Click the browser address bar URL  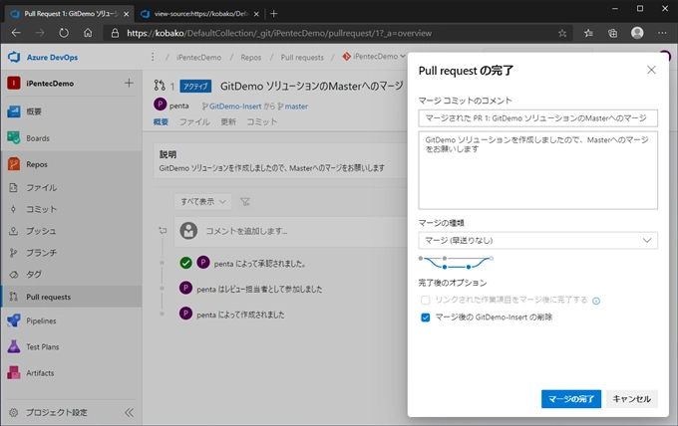point(279,33)
